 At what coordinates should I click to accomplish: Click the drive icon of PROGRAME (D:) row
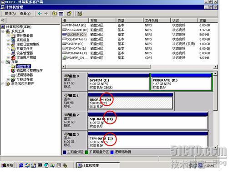coord(65,30)
